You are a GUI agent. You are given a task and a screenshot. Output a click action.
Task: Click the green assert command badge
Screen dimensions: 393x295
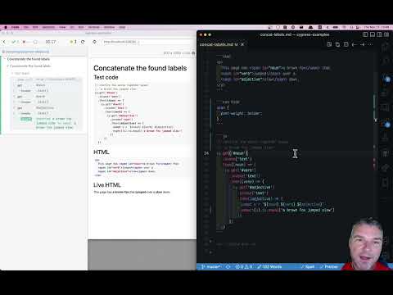(x=26, y=119)
